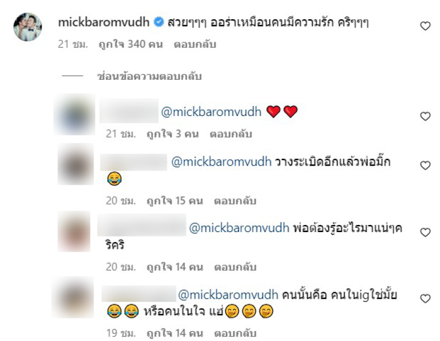Open @mickbaromvudh mention in พ่อต้องรู้ reply
Screen dimensions: 440x341
pos(239,228)
